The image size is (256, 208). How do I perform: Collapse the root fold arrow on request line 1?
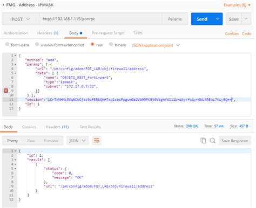pyautogui.click(x=15, y=56)
